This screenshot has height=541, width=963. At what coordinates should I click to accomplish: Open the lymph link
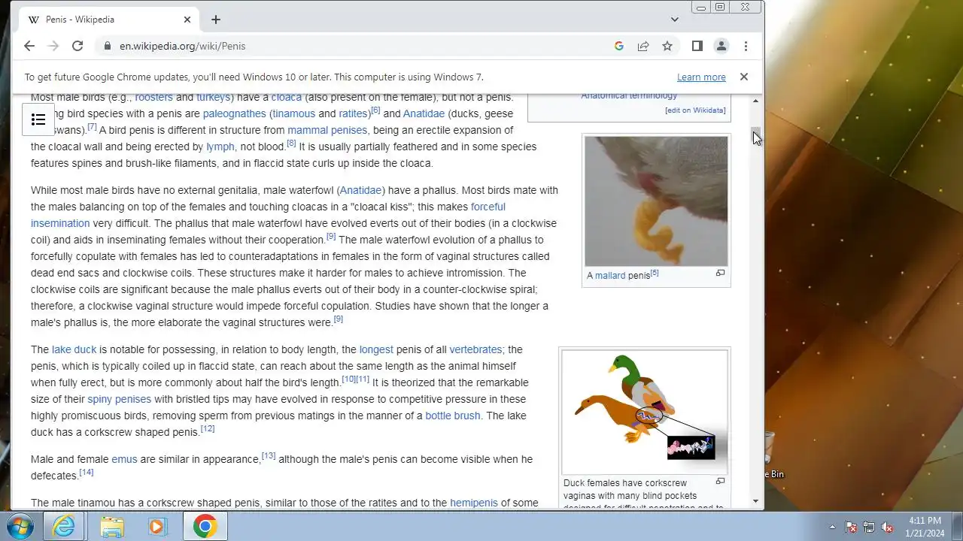(220, 147)
